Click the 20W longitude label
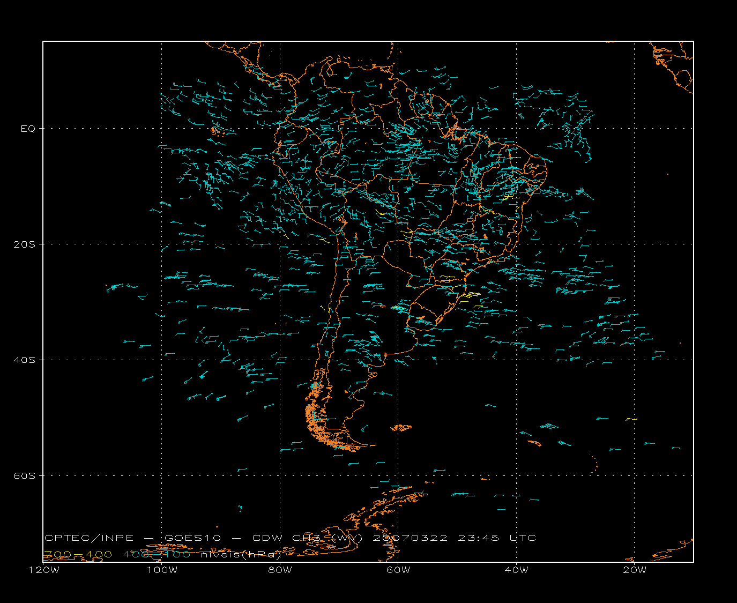Screen dimensions: 737x603 [x=635, y=570]
